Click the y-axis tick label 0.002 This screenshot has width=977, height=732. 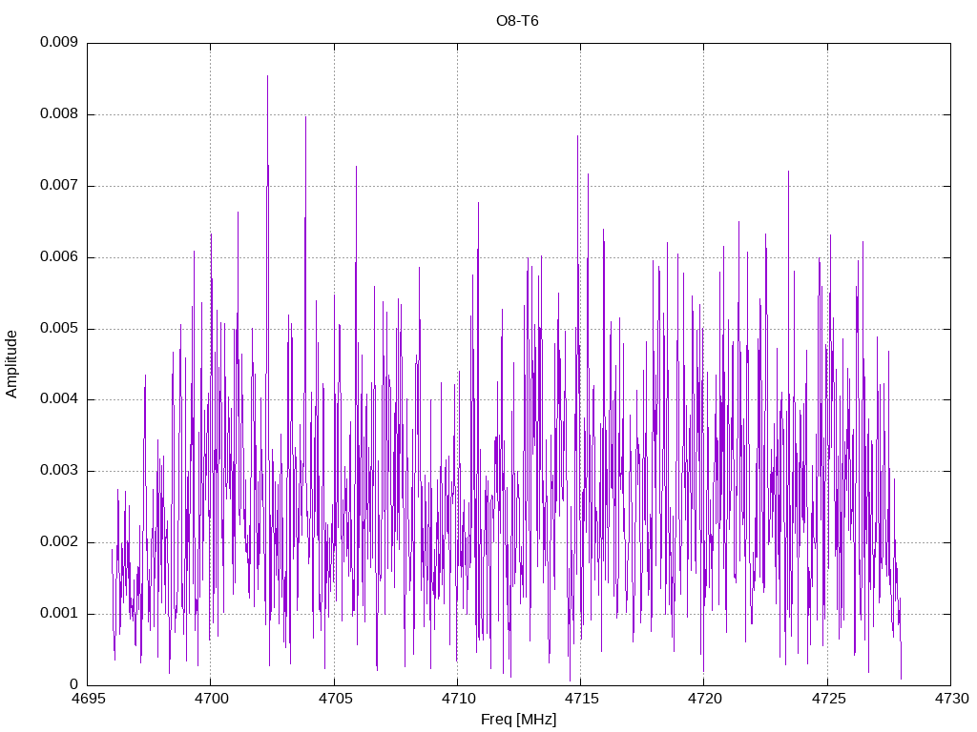59,542
